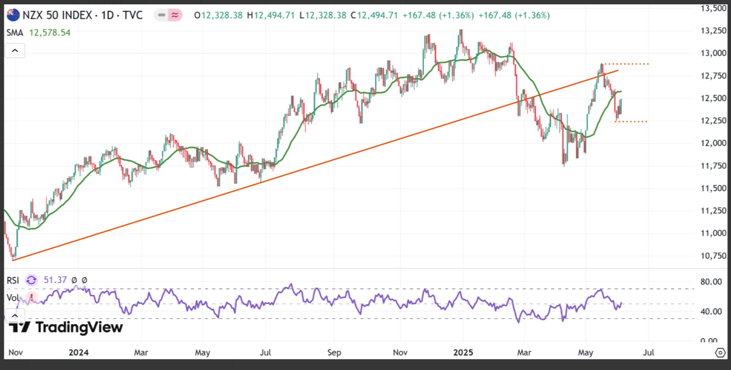Collapse the SMA indicator legend with chevron
Image resolution: width=731 pixels, height=370 pixels.
pyautogui.click(x=15, y=51)
